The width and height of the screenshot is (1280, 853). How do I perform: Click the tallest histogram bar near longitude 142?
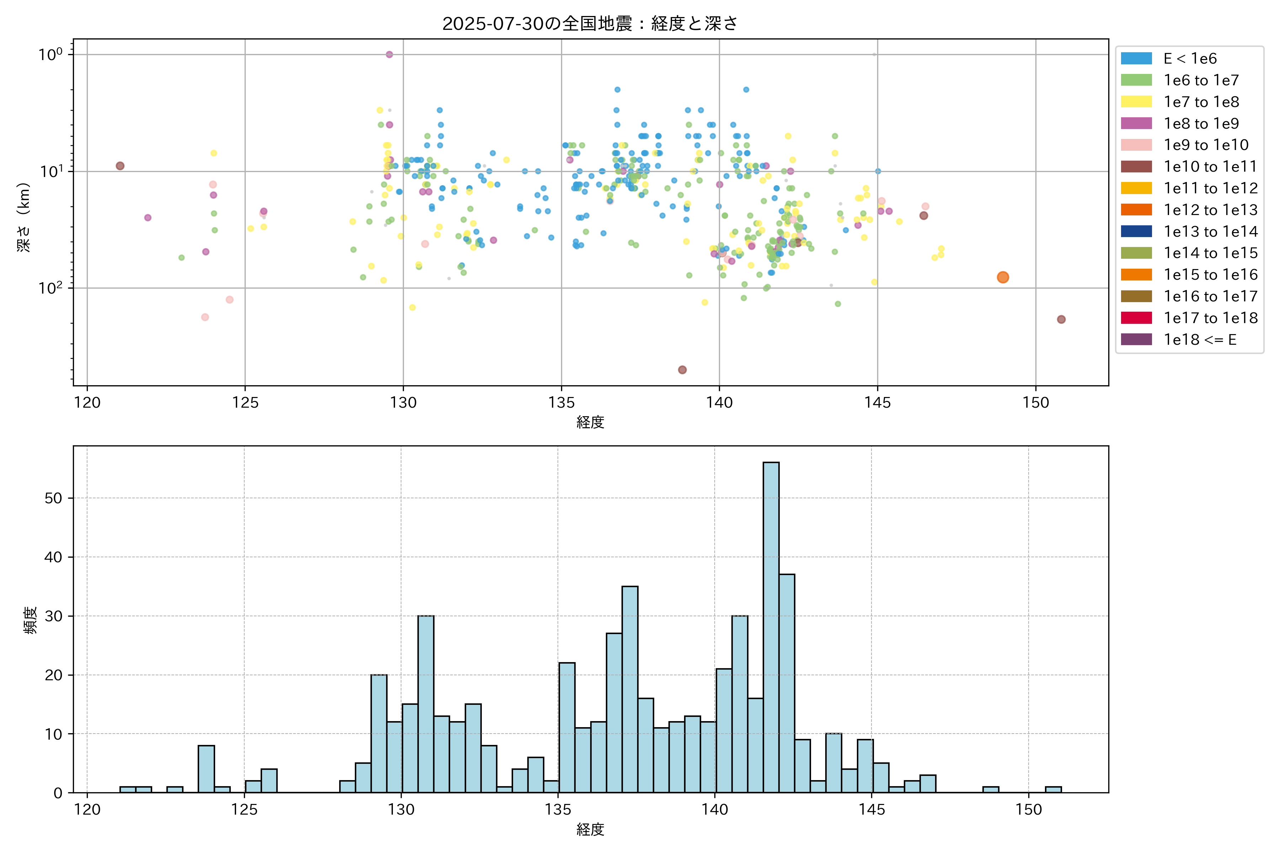tap(770, 626)
